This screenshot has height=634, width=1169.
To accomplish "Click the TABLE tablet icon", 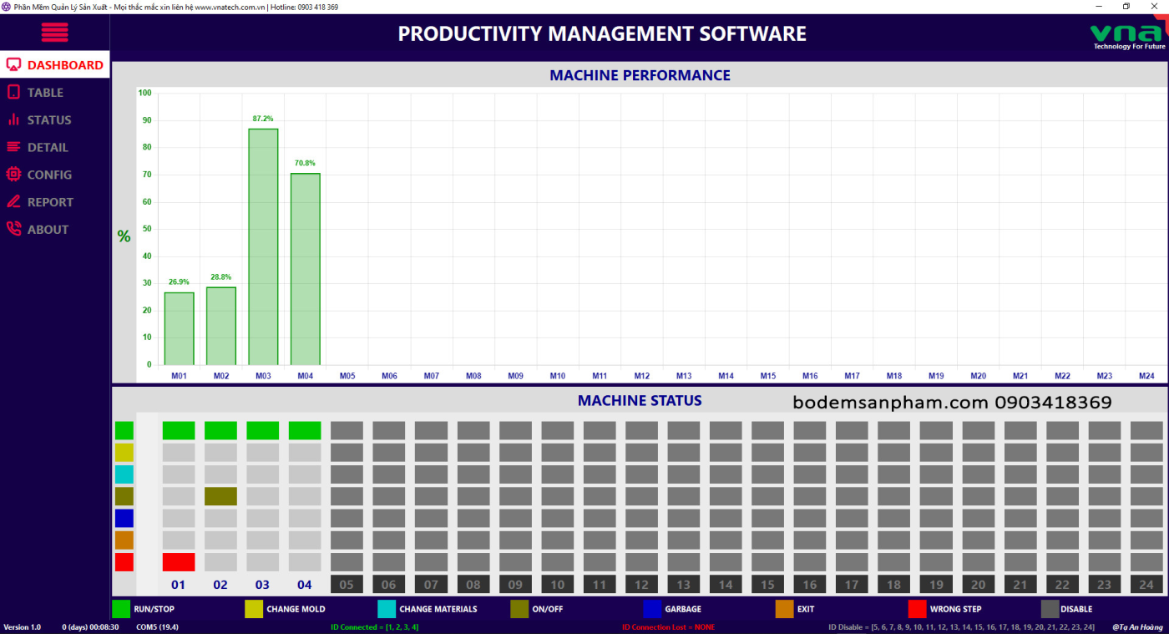I will [x=13, y=93].
